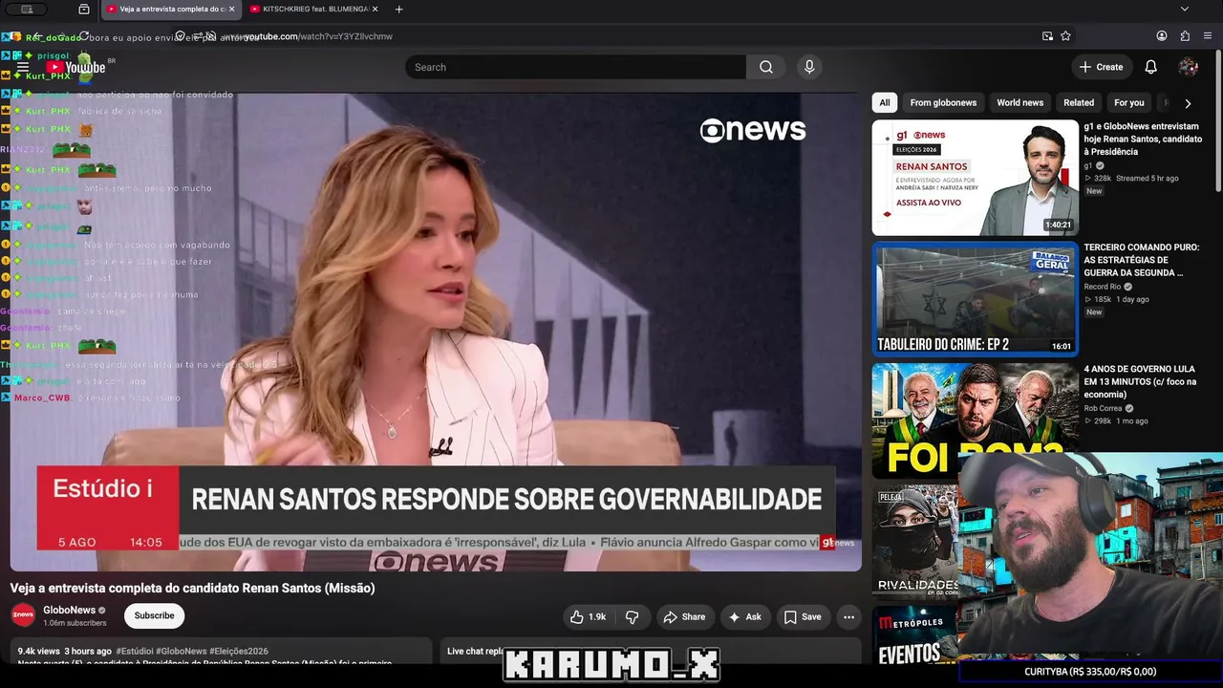The image size is (1223, 688).
Task: Click the video player to pause
Action: coord(436,332)
